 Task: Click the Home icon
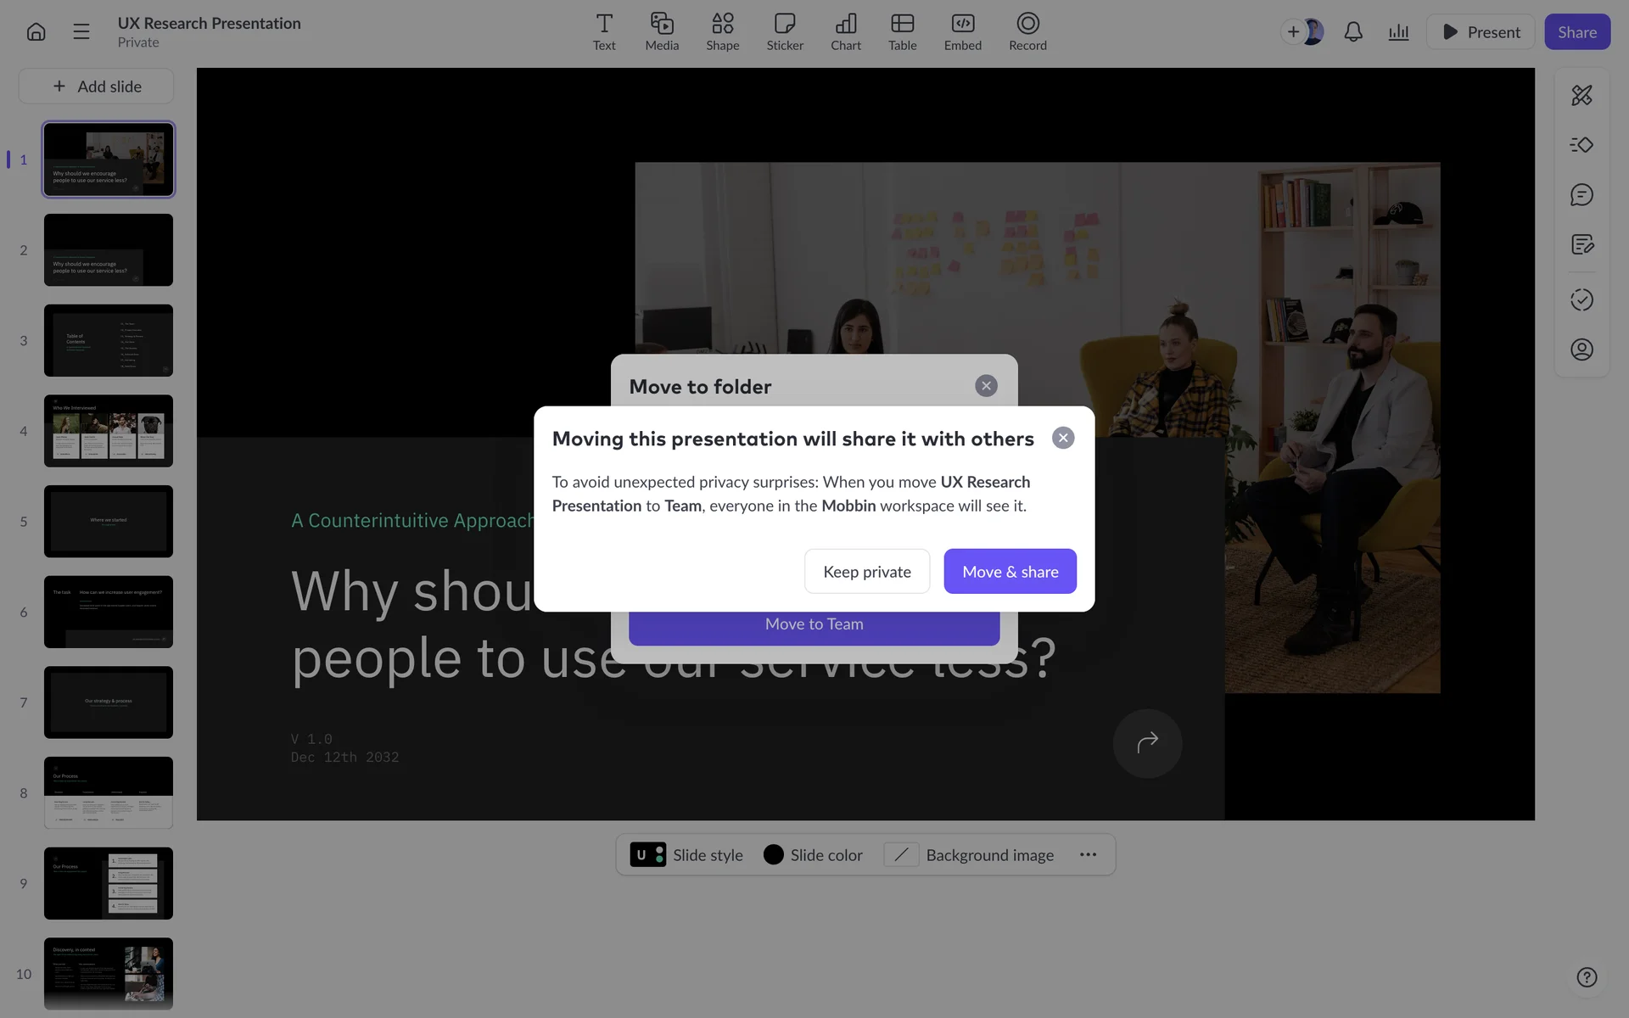(x=36, y=32)
